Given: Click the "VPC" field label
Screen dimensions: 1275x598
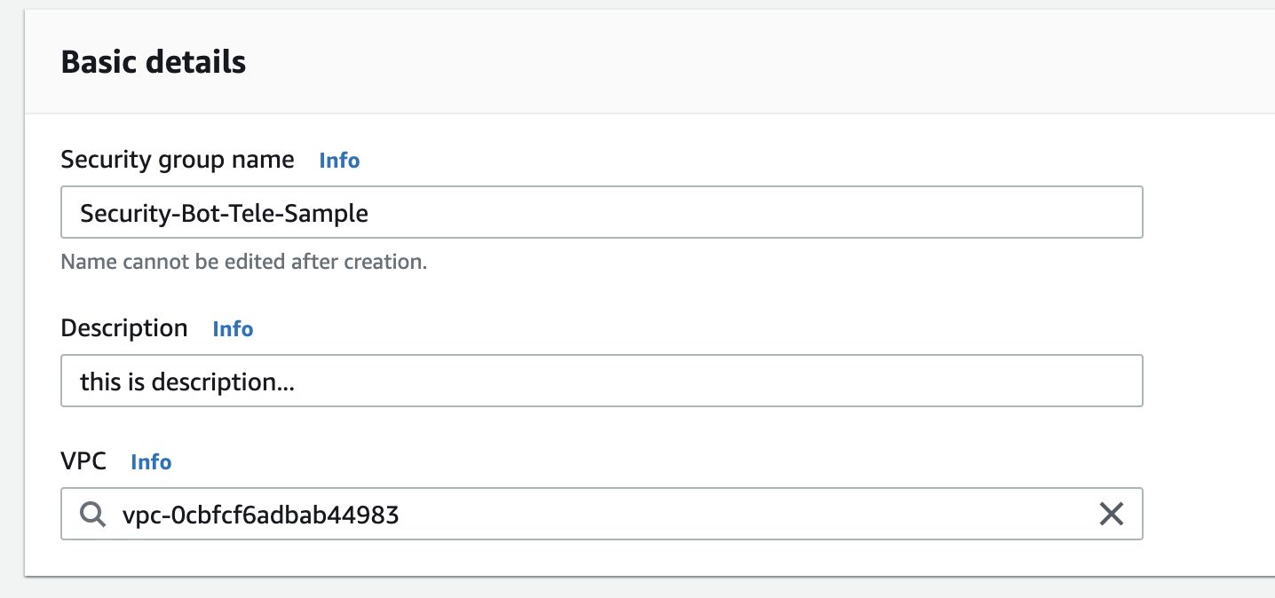Looking at the screenshot, I should [83, 461].
